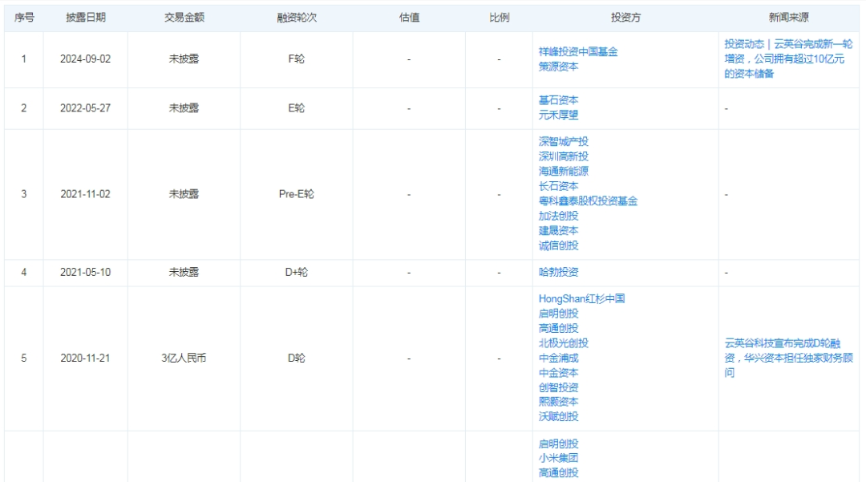Click the 北极光创投 link
The height and width of the screenshot is (482, 866).
564,343
